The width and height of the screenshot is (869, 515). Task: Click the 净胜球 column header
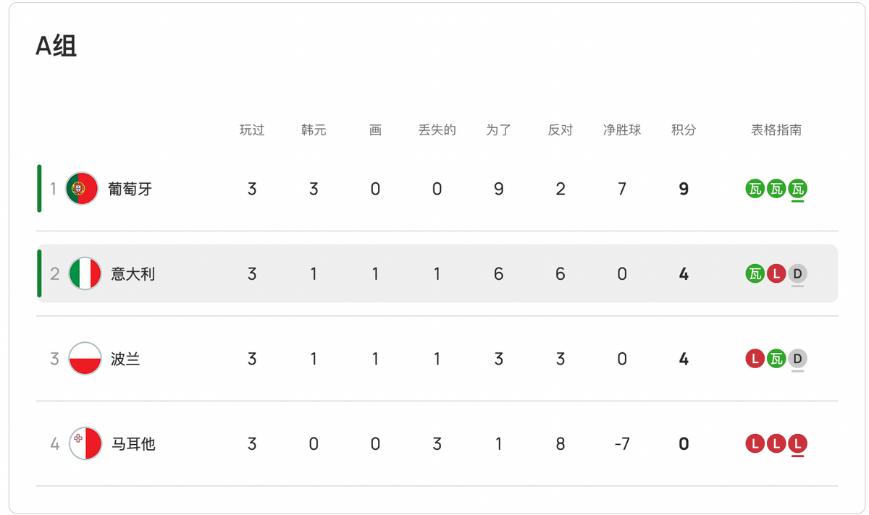(x=622, y=130)
